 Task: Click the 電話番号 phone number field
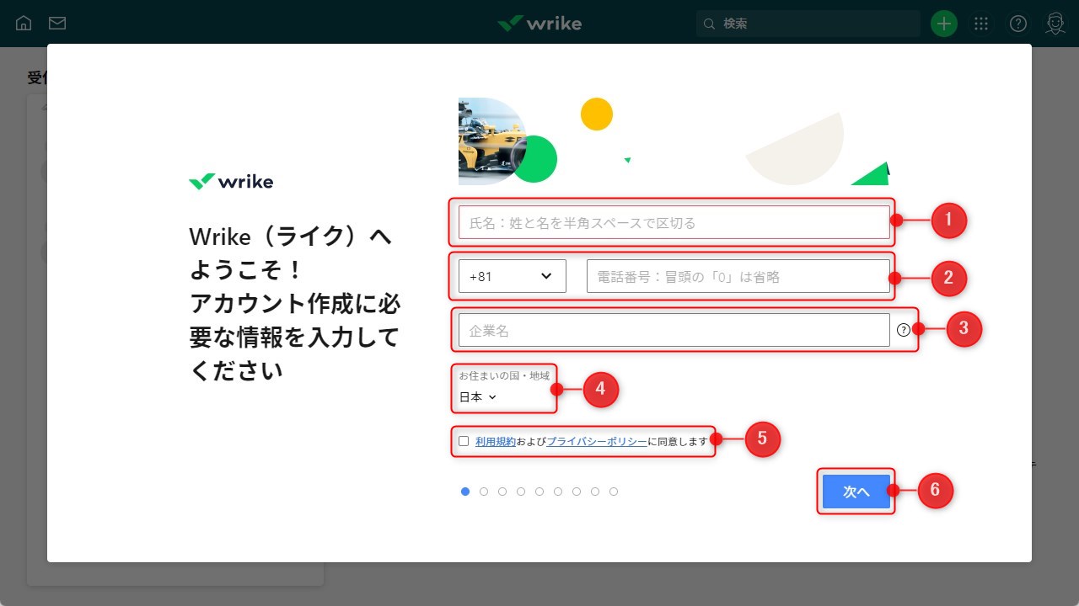pyautogui.click(x=738, y=275)
